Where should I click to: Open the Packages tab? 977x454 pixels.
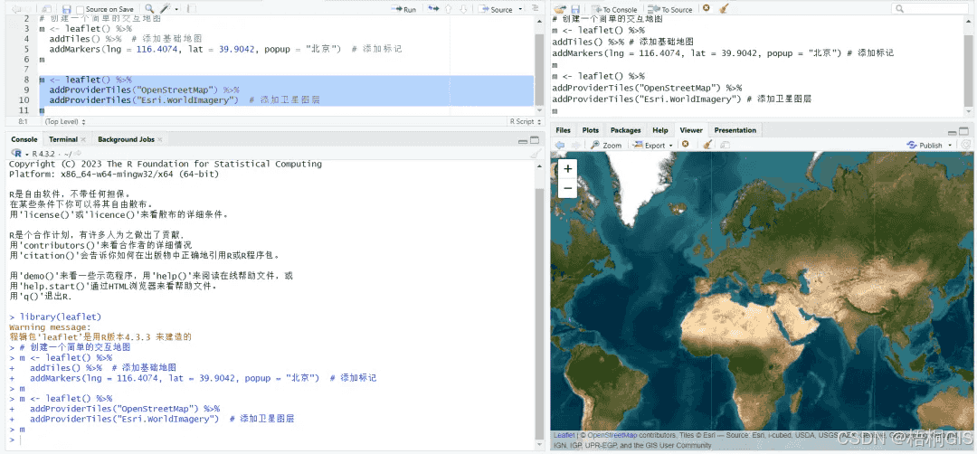coord(626,130)
